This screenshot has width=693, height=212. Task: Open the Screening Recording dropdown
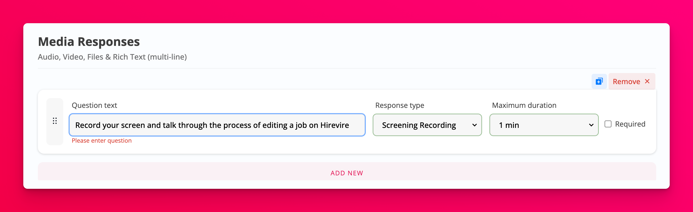pos(427,125)
